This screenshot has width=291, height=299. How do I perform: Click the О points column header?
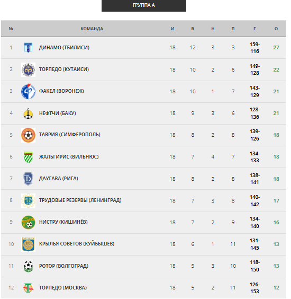point(276,29)
